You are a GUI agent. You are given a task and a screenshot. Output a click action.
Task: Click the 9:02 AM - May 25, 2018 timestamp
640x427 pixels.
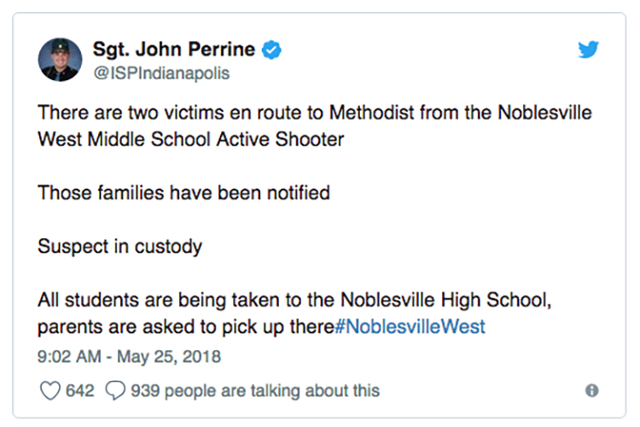click(x=129, y=354)
